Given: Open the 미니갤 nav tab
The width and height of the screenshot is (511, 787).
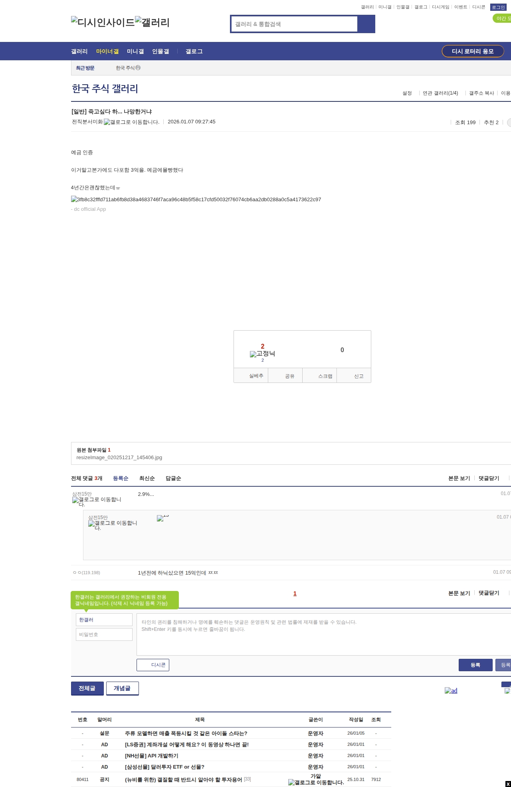Looking at the screenshot, I should [135, 51].
